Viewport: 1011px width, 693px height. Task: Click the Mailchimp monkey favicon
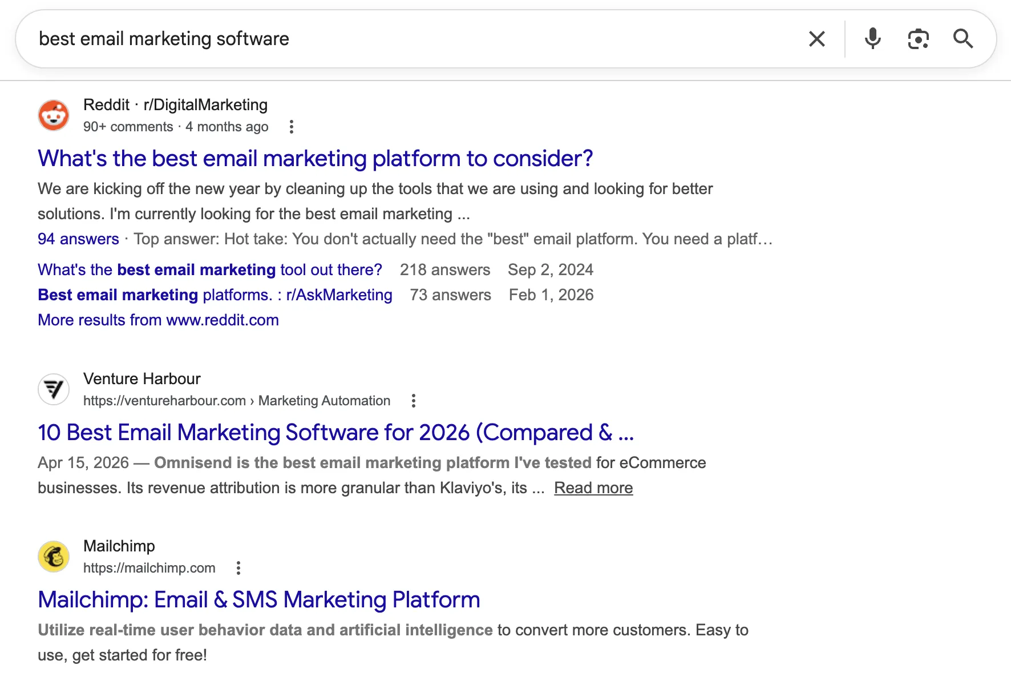click(x=54, y=557)
